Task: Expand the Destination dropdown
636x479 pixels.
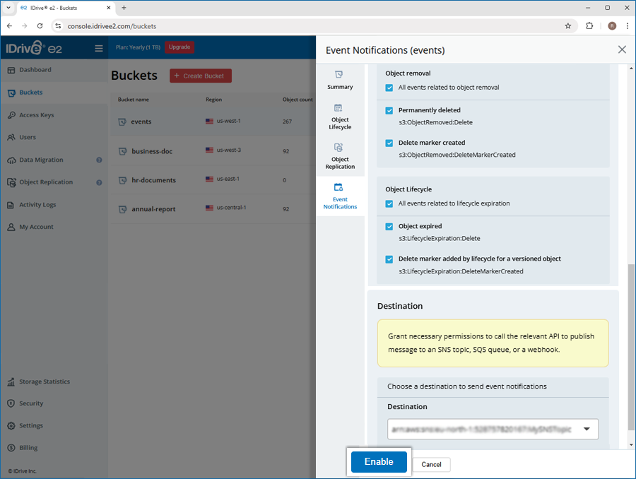Action: (586, 429)
